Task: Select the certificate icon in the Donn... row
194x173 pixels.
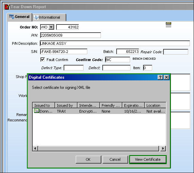Action: (36, 111)
